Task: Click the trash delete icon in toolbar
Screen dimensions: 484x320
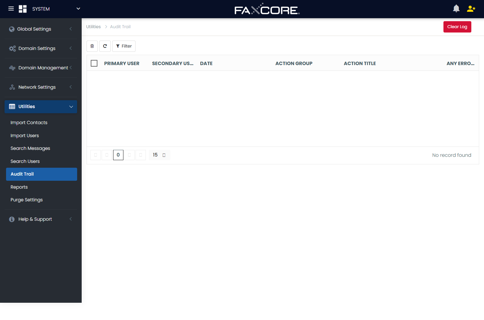Action: point(92,46)
